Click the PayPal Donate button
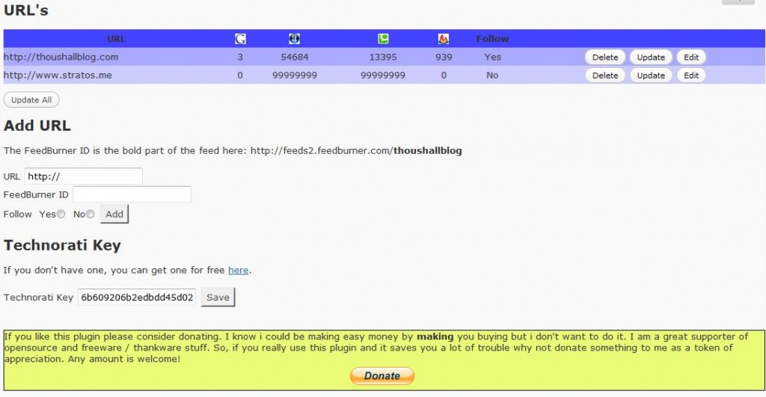This screenshot has height=397, width=766. [382, 375]
